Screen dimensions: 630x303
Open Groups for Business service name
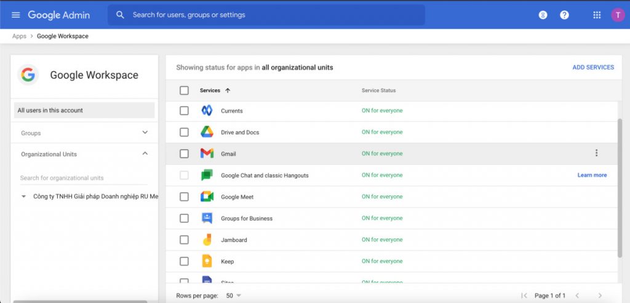click(247, 218)
